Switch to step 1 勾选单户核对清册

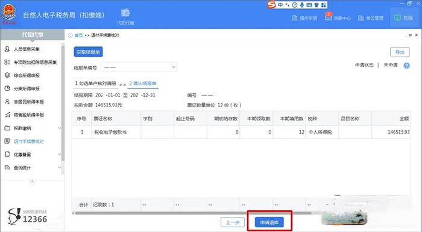(x=95, y=83)
